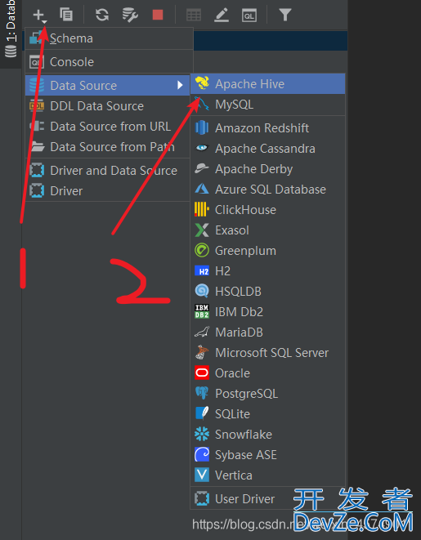Viewport: 421px width, 540px height.
Task: Click the Exasol X icon
Action: pyautogui.click(x=202, y=230)
